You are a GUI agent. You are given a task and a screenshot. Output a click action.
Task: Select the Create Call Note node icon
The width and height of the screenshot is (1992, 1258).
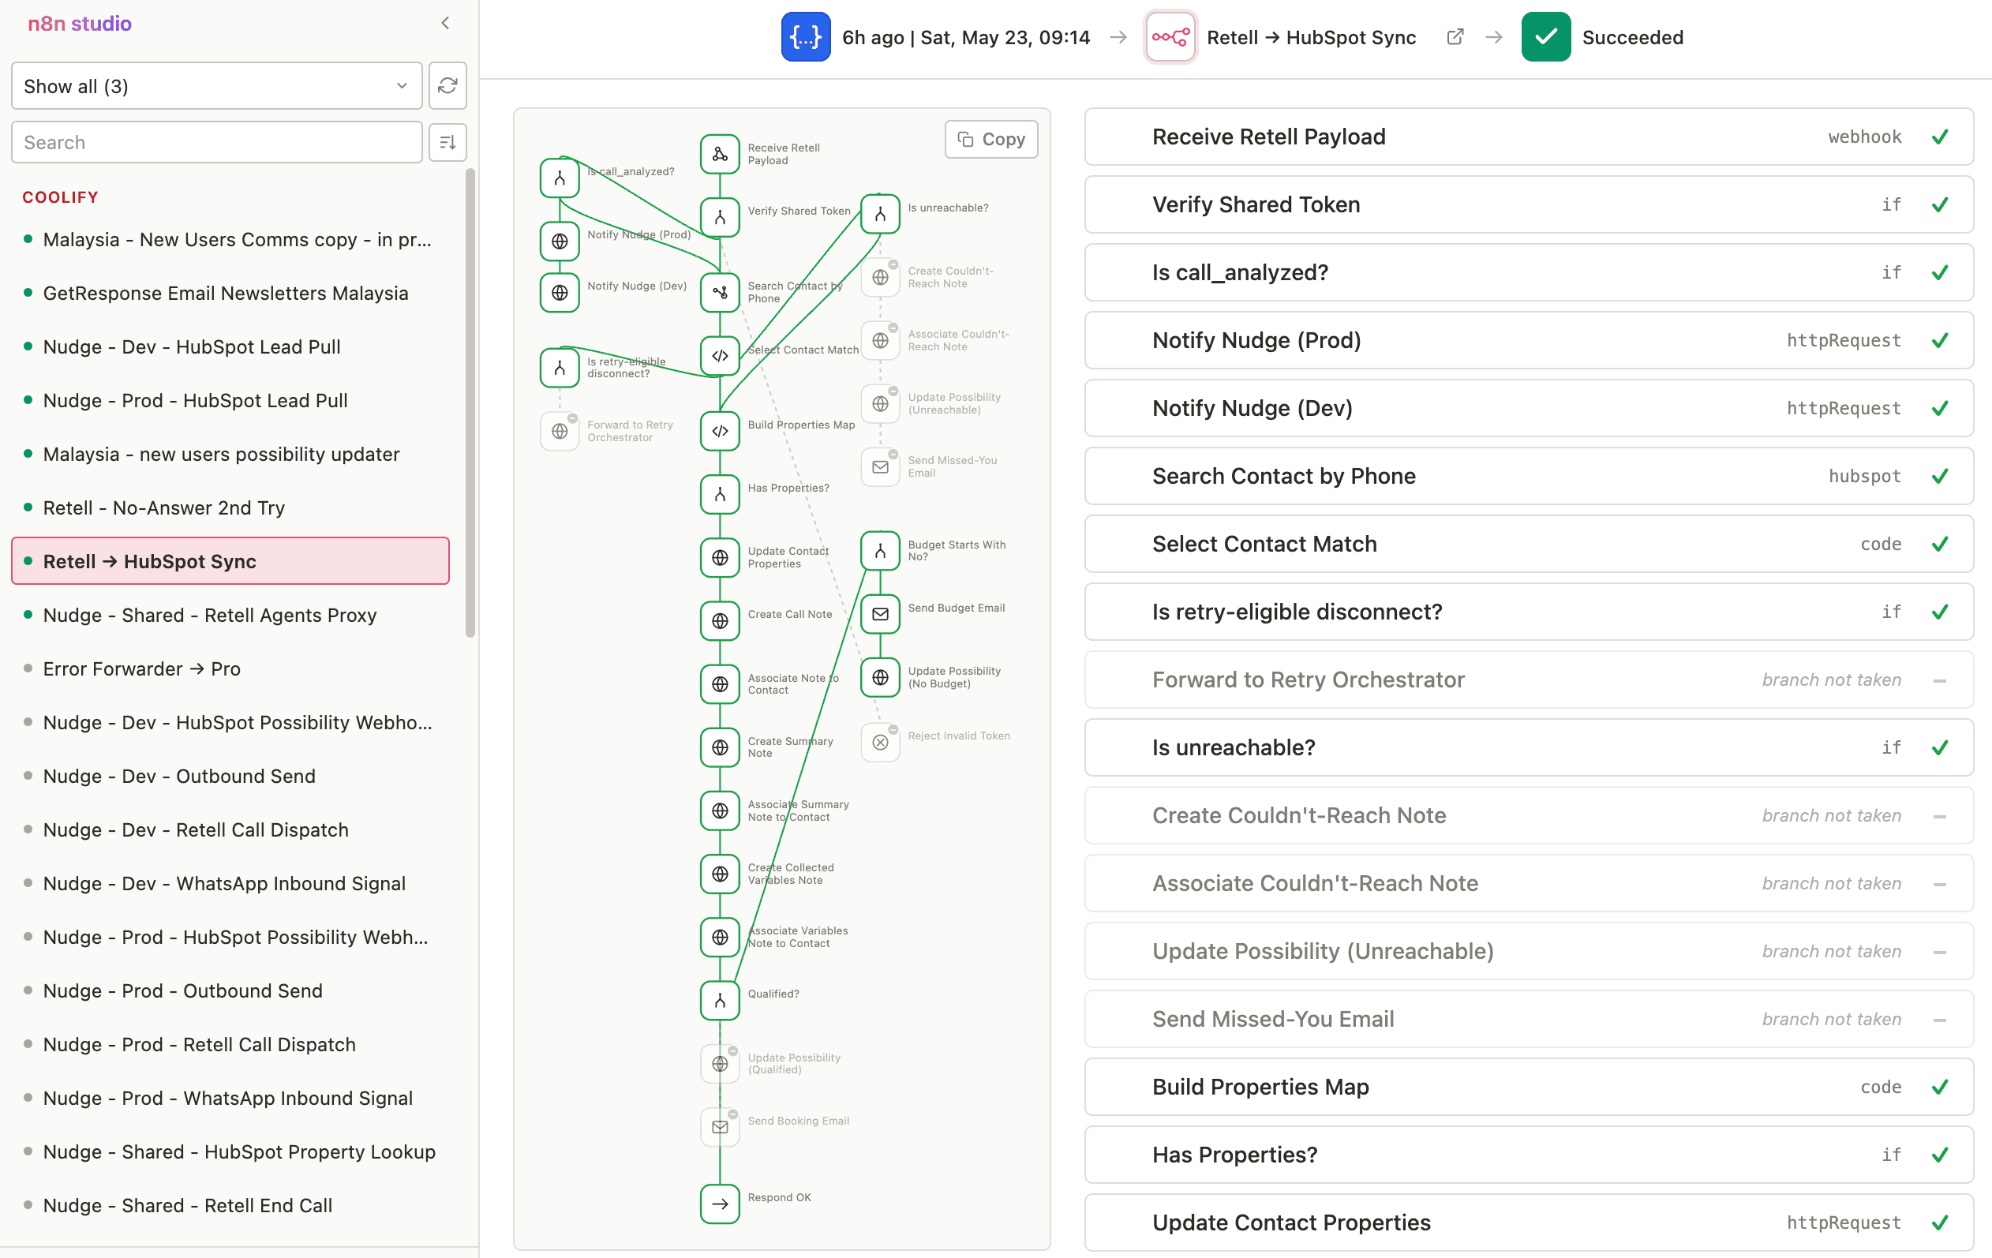[x=720, y=621]
